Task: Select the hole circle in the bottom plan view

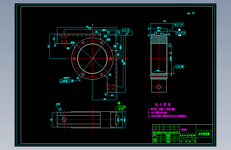Action: tap(64, 120)
